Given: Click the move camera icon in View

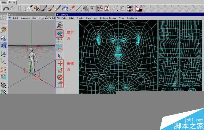Looking at the screenshot, I should [43, 18].
